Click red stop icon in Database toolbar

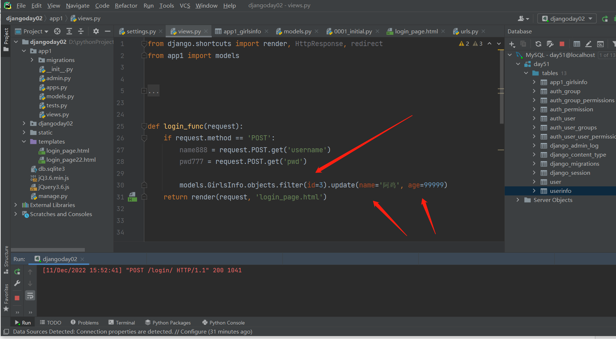coord(562,44)
